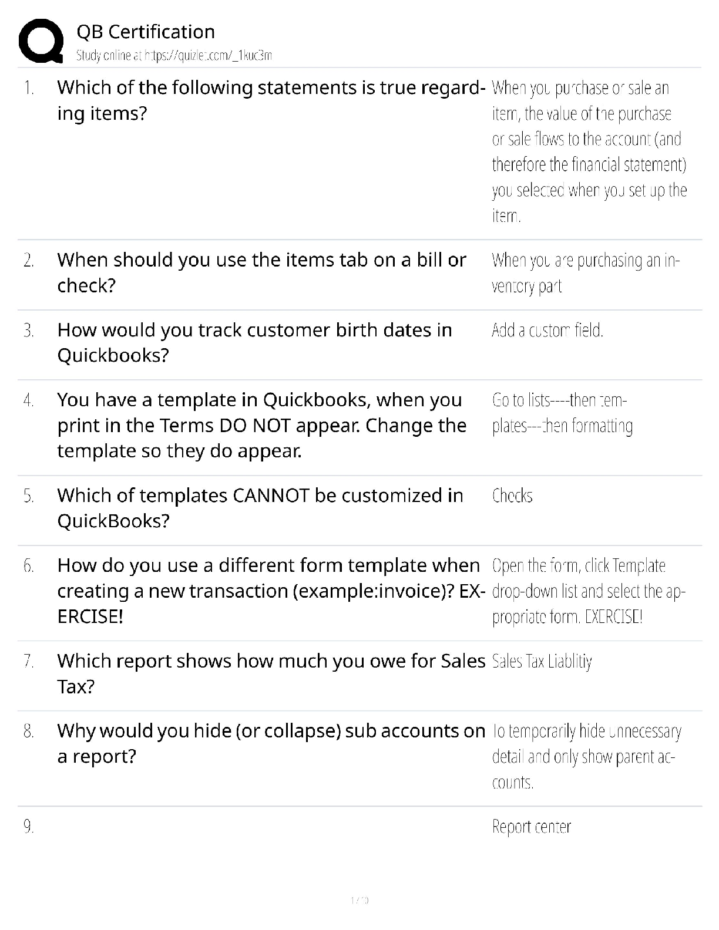Click the page number at the bottom
The image size is (719, 930).
point(359,900)
